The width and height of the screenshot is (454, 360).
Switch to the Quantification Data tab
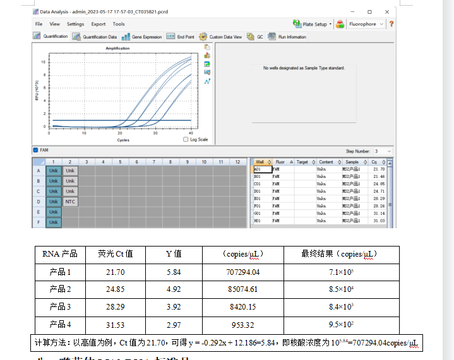click(95, 37)
